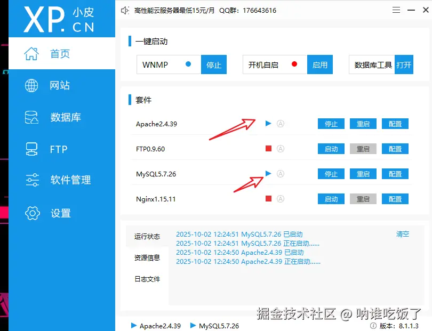This screenshot has width=432, height=331.
Task: Click the greyed 重启 button for Nginx1.15.11
Action: click(x=363, y=199)
